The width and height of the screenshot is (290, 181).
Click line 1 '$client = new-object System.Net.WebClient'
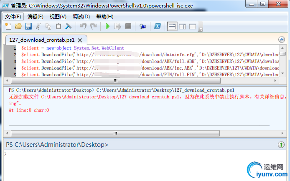(x=73, y=48)
